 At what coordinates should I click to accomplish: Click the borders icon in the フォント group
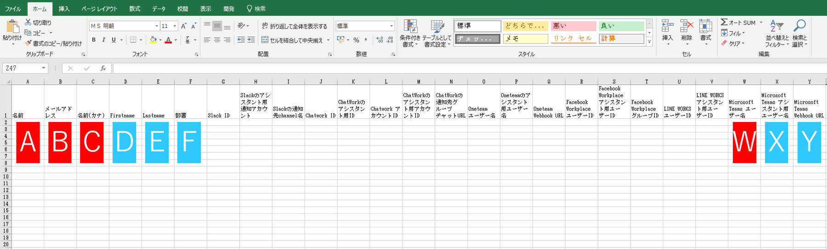tap(133, 40)
